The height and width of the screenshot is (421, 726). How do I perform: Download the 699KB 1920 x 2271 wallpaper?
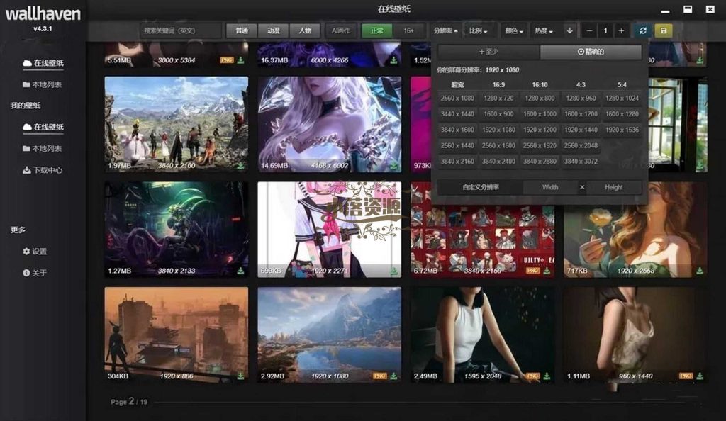click(x=393, y=271)
